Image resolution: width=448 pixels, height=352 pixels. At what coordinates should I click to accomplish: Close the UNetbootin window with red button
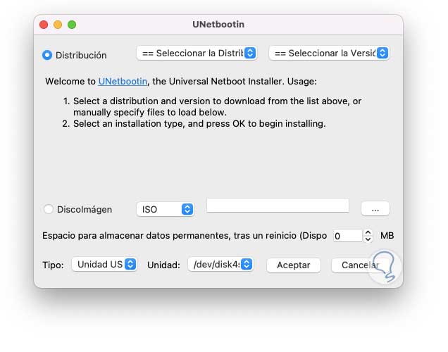pyautogui.click(x=44, y=25)
